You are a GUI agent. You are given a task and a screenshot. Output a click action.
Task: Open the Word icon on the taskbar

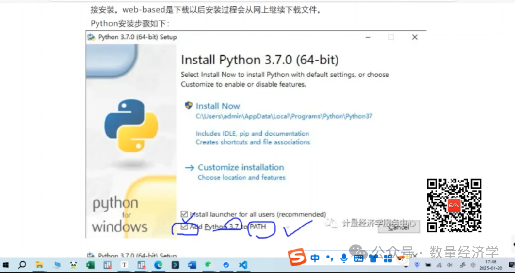pos(192,265)
